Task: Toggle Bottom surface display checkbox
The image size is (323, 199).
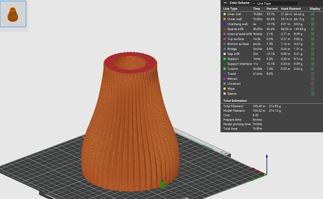Action: pos(312,44)
